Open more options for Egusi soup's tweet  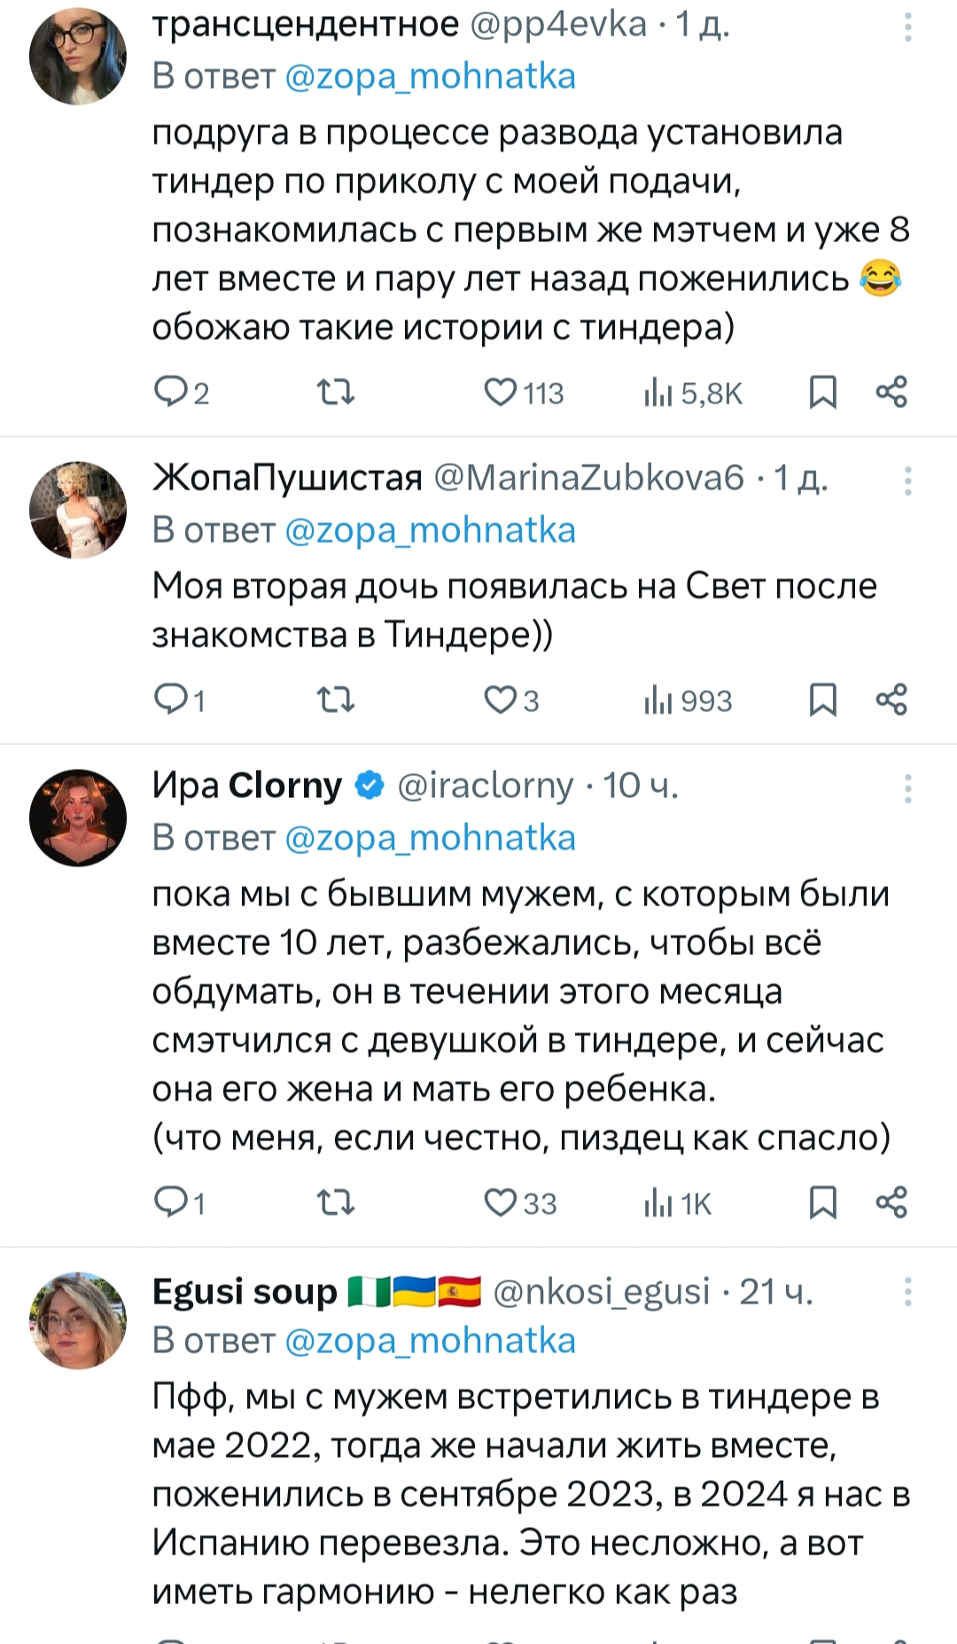(x=908, y=1292)
